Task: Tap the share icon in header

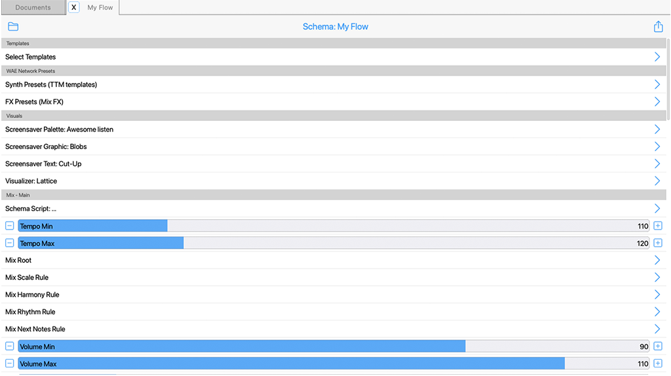Action: [x=658, y=27]
